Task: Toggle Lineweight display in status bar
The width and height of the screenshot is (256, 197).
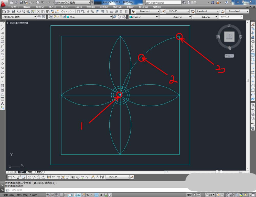Action: tap(92, 195)
